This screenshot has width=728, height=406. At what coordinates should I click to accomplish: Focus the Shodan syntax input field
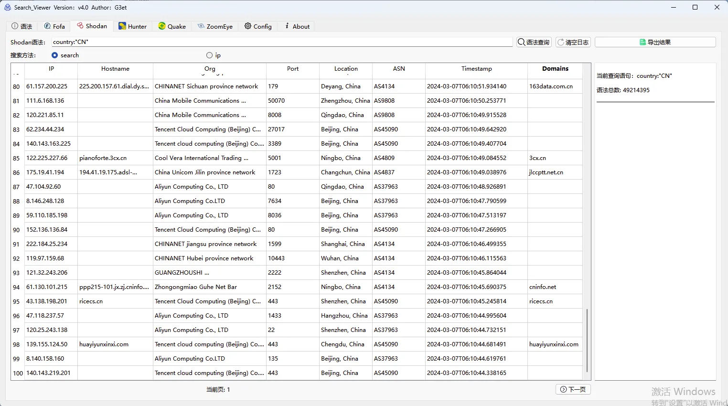282,42
